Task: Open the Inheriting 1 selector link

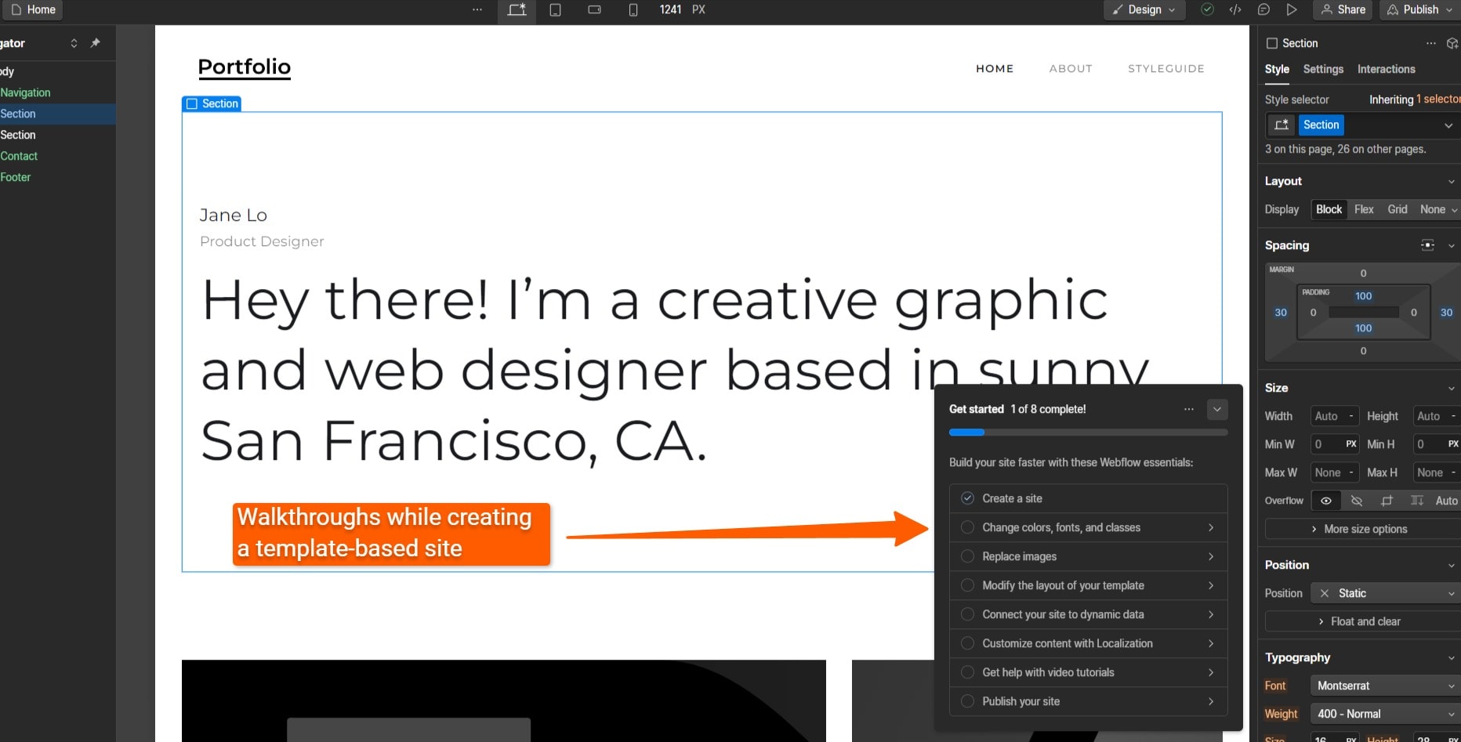Action: pos(1414,100)
